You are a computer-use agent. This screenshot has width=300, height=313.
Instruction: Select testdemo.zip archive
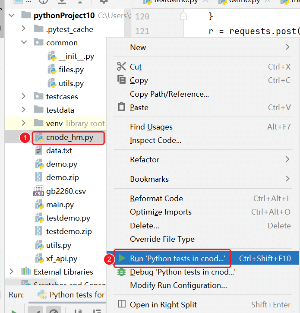69,231
